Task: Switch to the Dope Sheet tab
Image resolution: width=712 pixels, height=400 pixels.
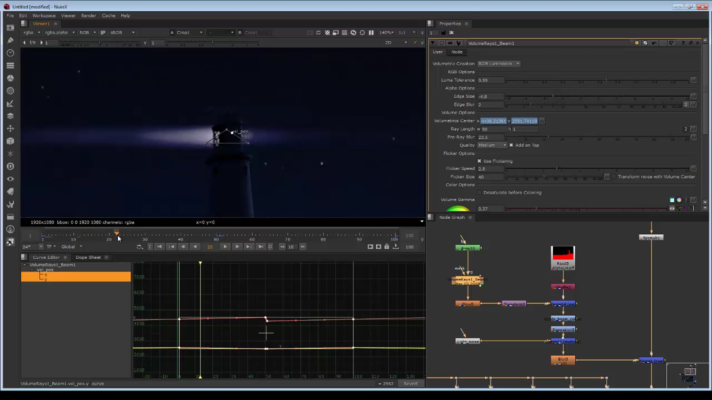Action: point(88,257)
